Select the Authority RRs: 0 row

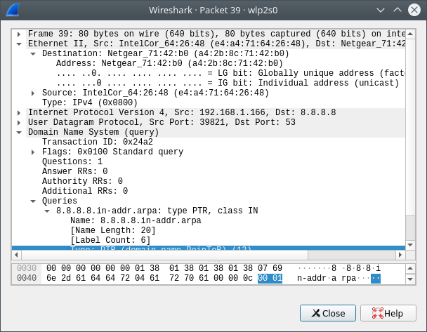[x=209, y=181]
